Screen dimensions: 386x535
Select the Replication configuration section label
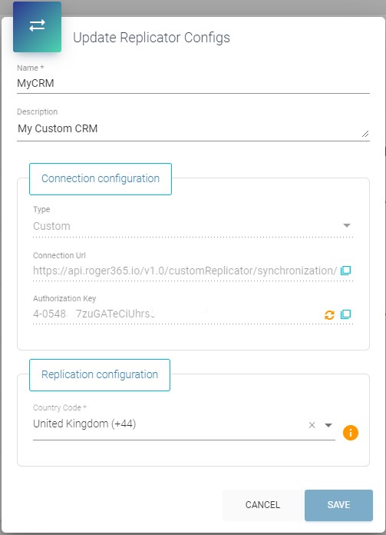point(100,374)
